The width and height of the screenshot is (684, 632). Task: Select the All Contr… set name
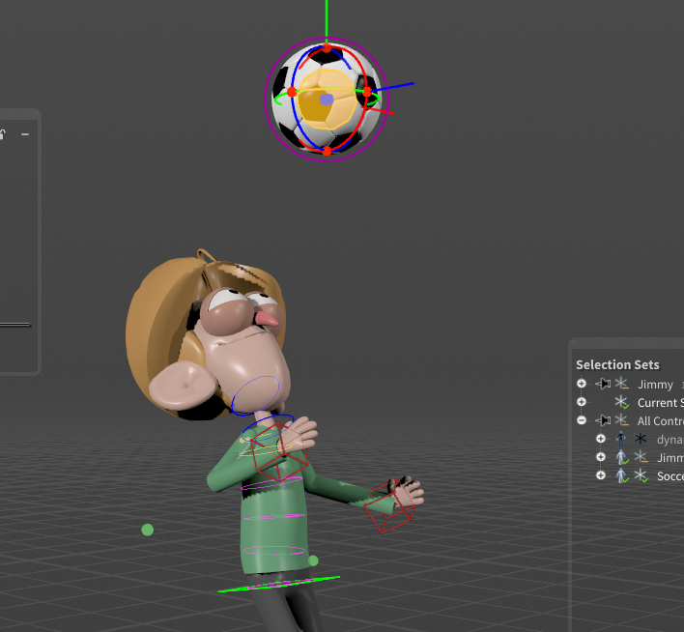click(661, 420)
